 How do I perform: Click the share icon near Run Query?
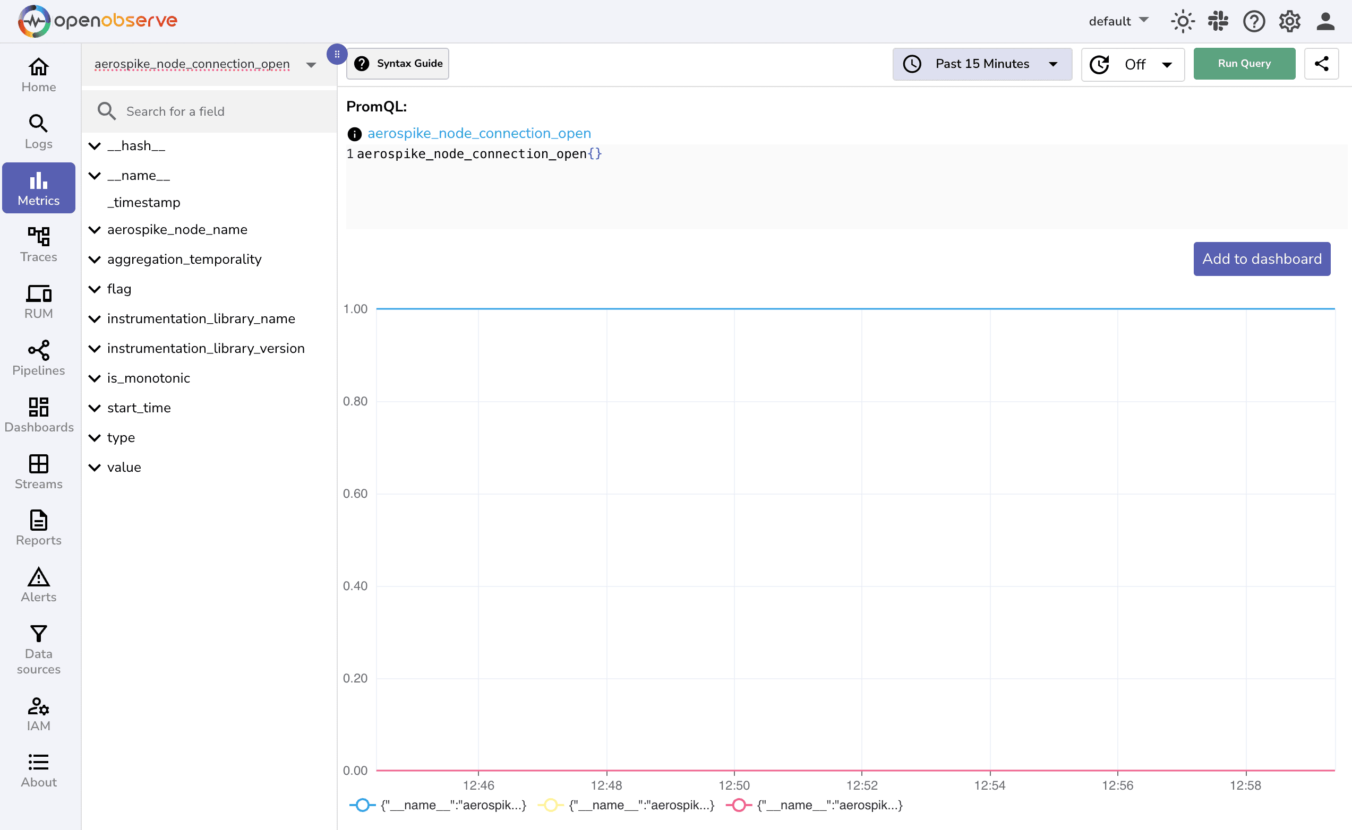click(x=1322, y=63)
